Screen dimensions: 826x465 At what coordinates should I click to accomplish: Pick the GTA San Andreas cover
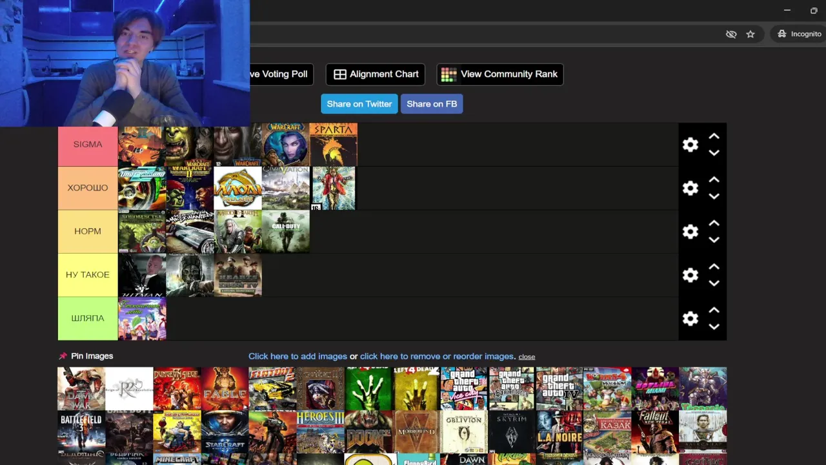click(x=512, y=389)
